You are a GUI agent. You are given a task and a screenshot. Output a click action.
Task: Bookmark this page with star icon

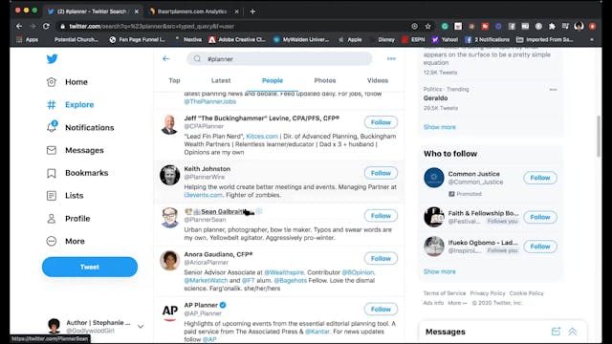tap(427, 26)
